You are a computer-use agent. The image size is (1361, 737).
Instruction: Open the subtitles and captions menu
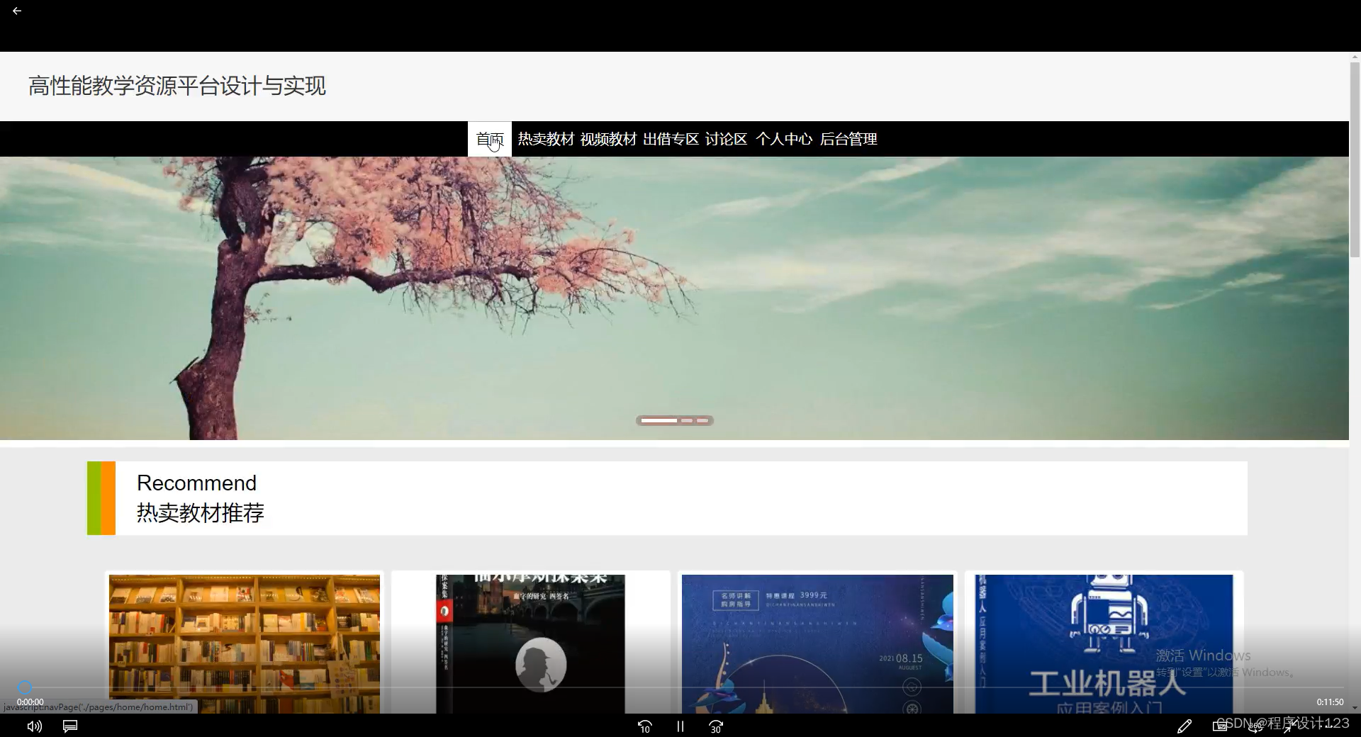[x=70, y=726]
